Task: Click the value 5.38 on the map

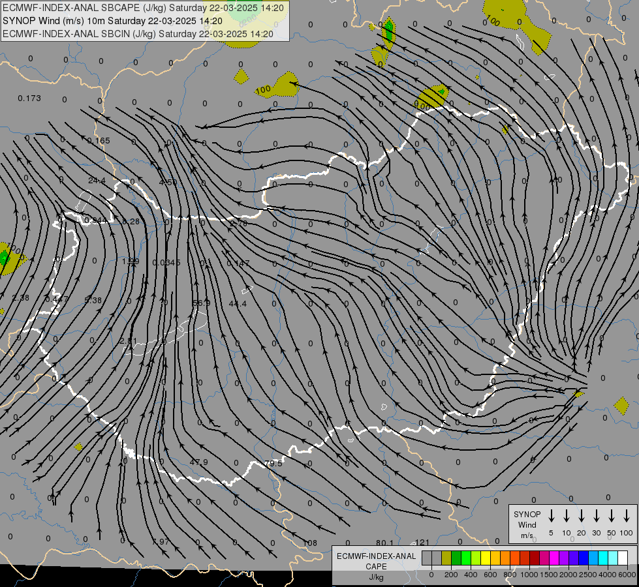Action: [93, 300]
